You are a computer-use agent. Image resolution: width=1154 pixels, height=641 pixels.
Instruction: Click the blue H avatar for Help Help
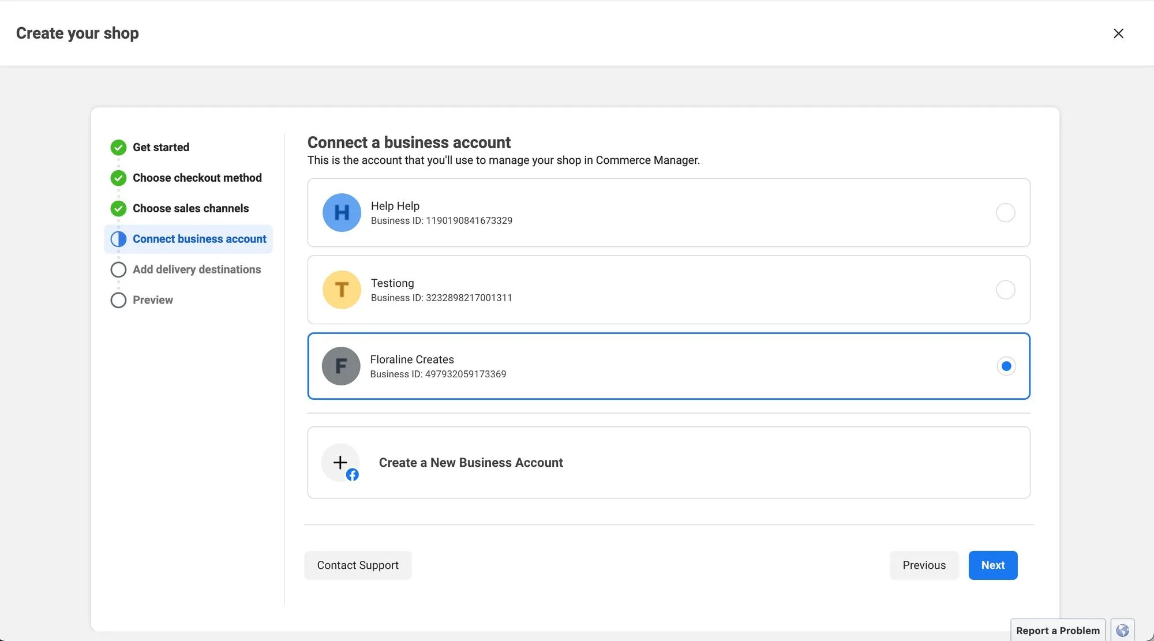[342, 212]
